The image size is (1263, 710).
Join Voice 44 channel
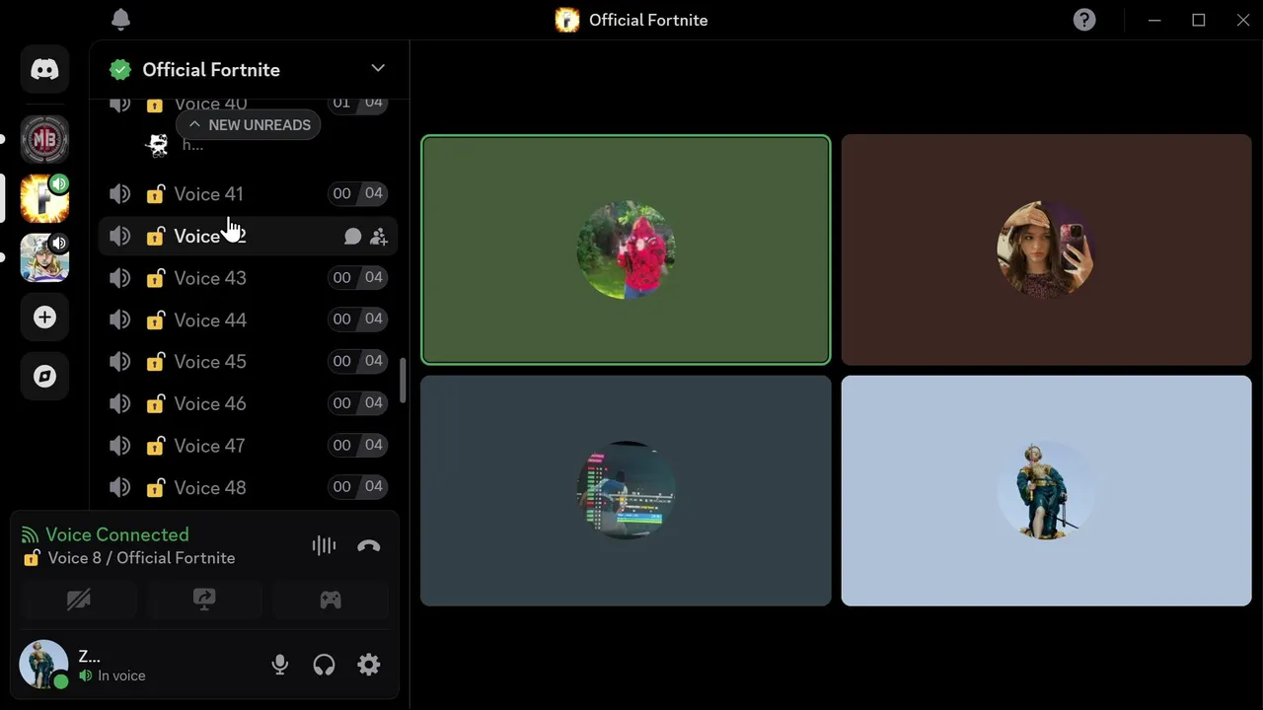[x=248, y=320]
